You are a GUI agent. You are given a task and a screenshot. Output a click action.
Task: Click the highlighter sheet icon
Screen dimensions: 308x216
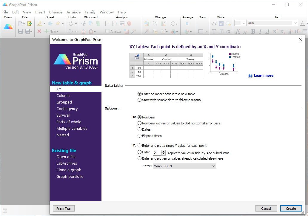(39, 24)
